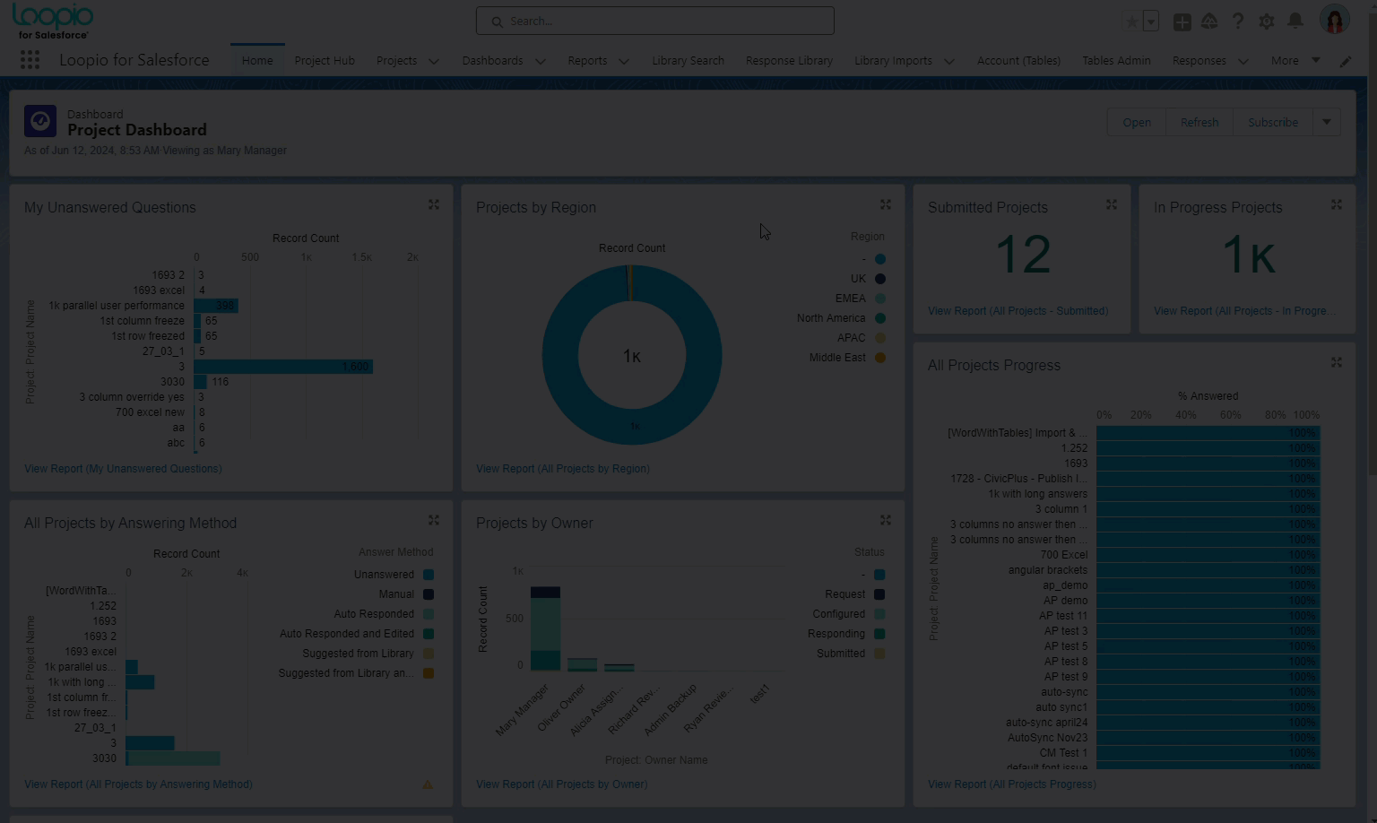Click the Mary Manager bar in Projects by Owner
This screenshot has width=1377, height=823.
pyautogui.click(x=545, y=628)
